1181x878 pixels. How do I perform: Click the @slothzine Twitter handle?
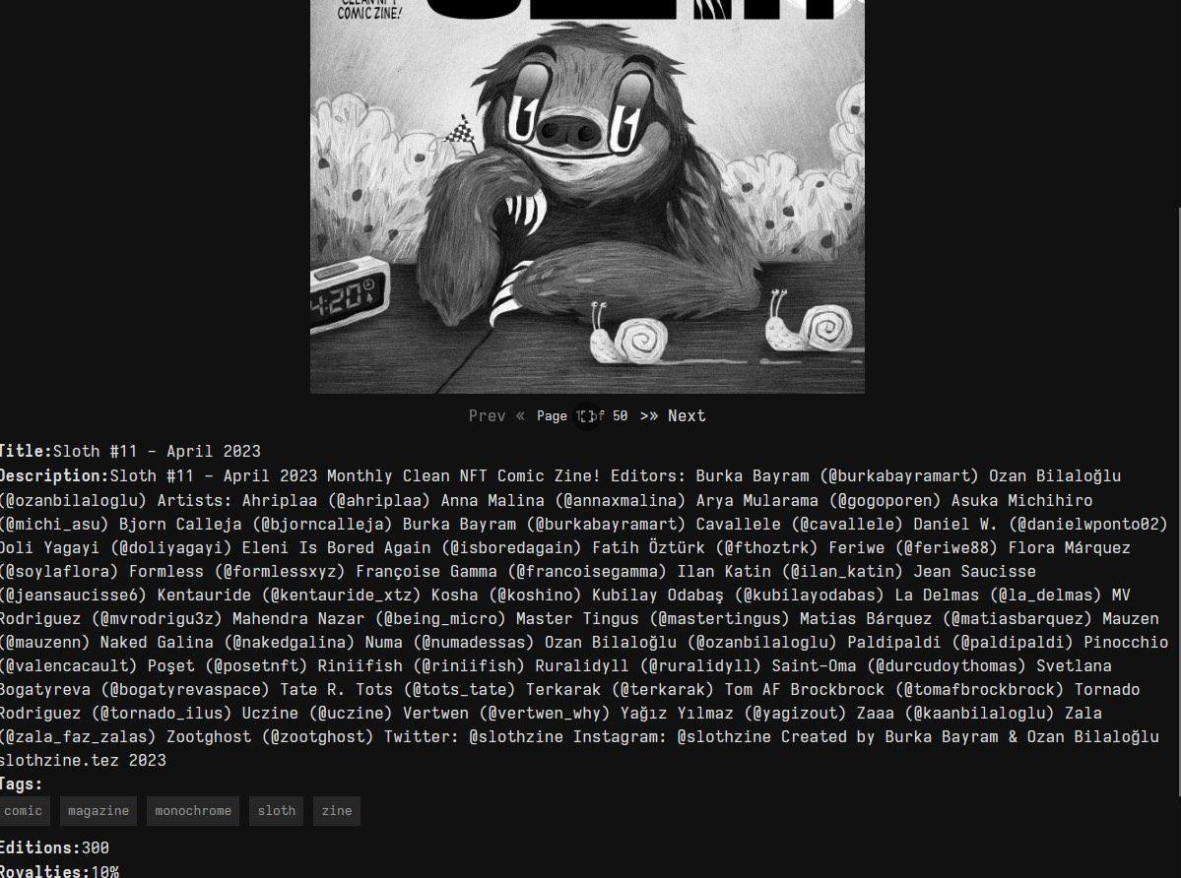515,736
